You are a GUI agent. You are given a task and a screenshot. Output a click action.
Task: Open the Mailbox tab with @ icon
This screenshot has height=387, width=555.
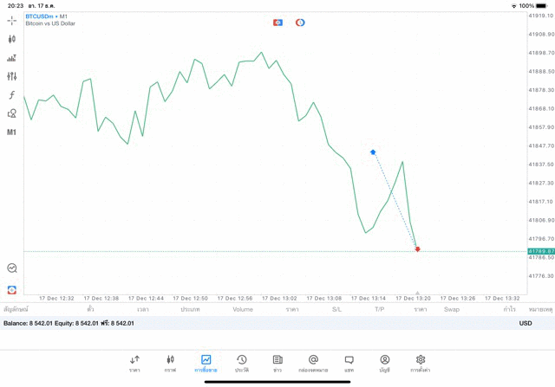pos(313,363)
